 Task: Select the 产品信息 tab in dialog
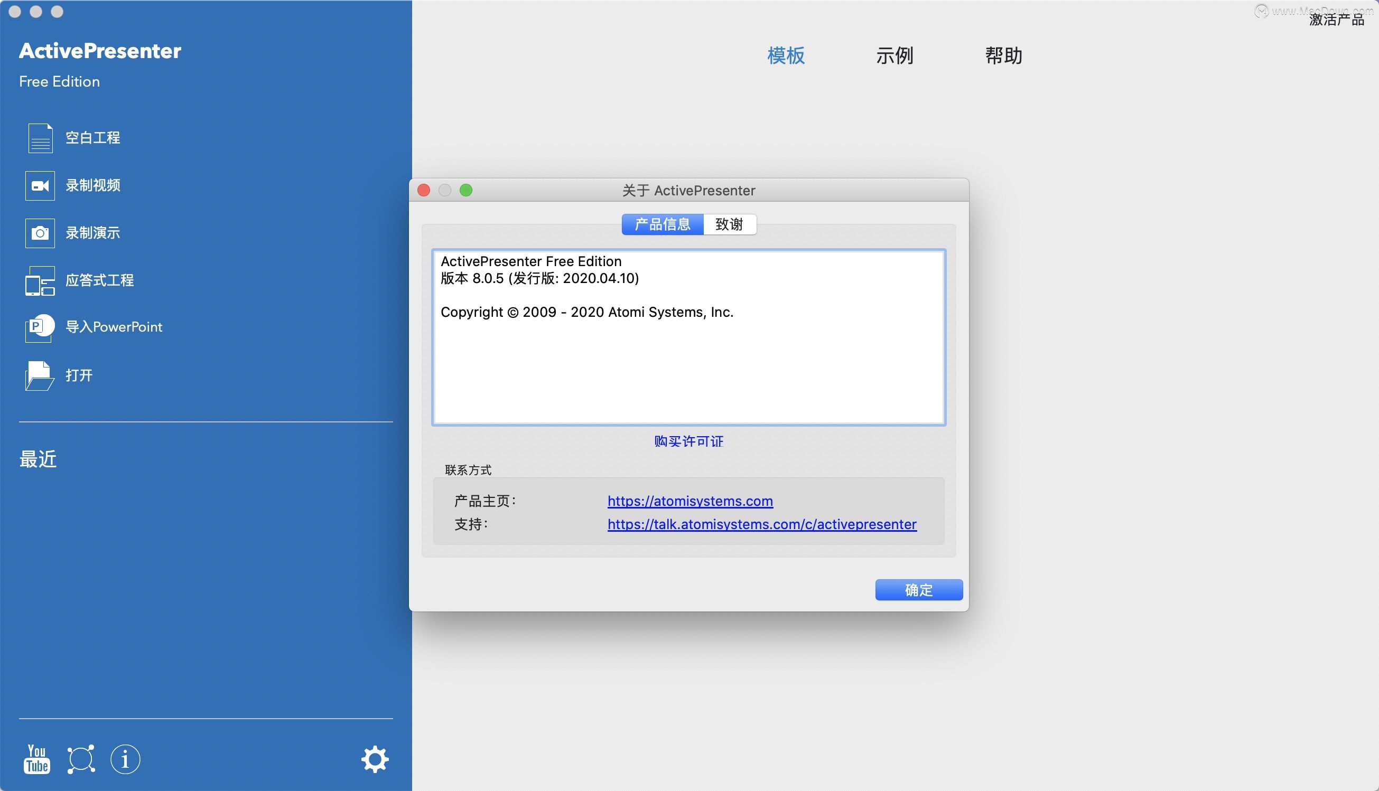[x=663, y=224]
